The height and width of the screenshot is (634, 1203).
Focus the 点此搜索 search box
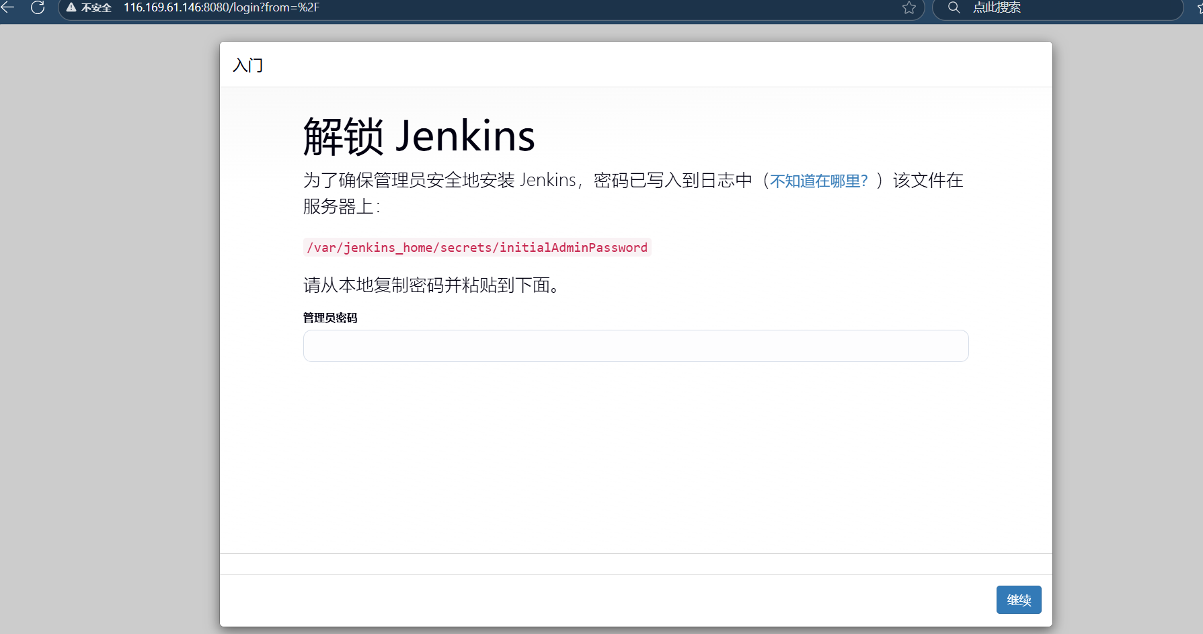point(1057,7)
